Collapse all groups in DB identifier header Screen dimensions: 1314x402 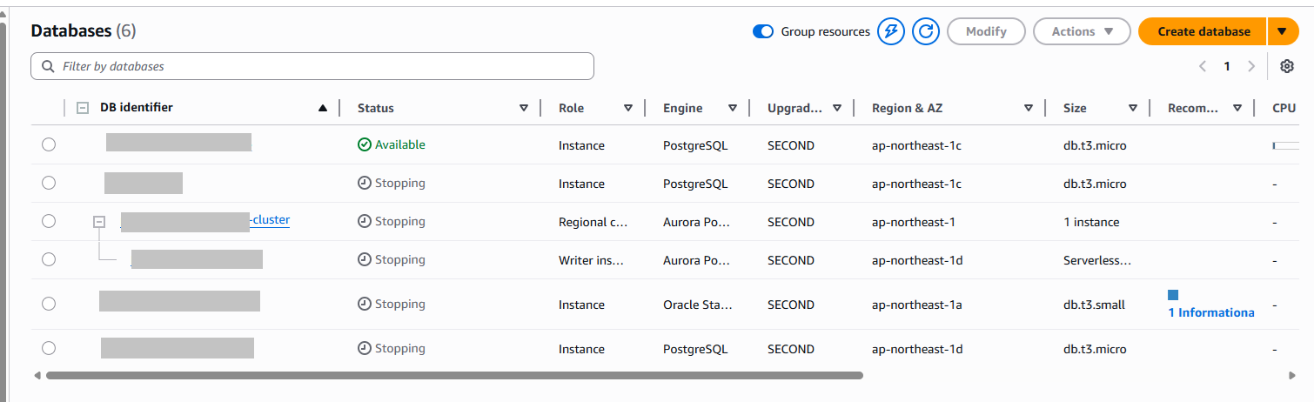[x=83, y=109]
